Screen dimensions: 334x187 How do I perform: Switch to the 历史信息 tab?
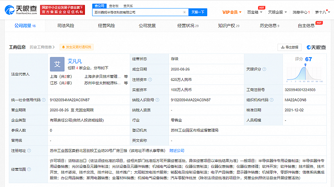click(269, 26)
